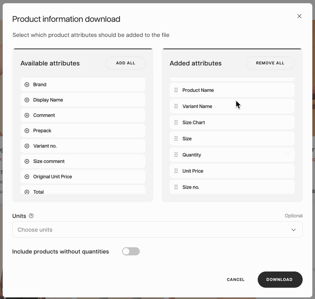Download the product information file
Image resolution: width=315 pixels, height=299 pixels.
280,280
